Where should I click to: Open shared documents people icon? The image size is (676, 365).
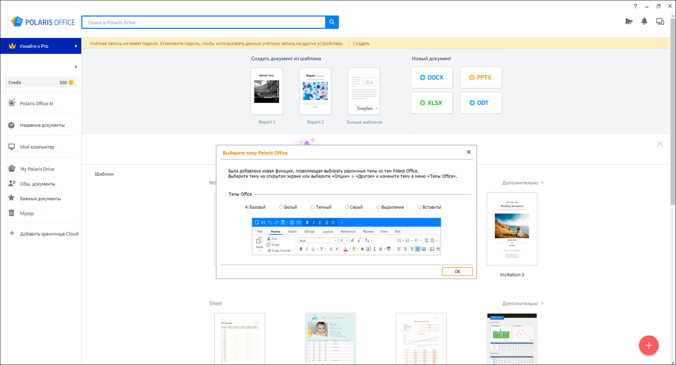(x=12, y=183)
